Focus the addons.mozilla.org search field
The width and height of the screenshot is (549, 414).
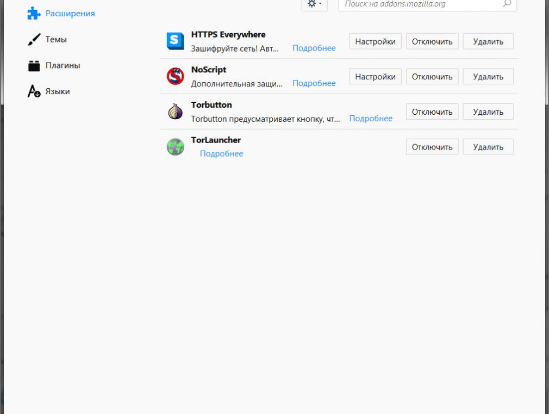(427, 4)
